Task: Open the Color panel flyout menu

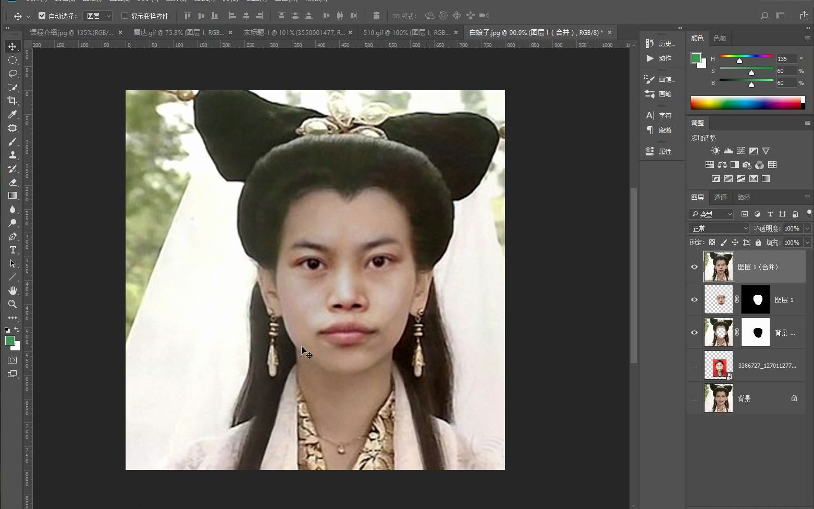Action: pyautogui.click(x=807, y=38)
